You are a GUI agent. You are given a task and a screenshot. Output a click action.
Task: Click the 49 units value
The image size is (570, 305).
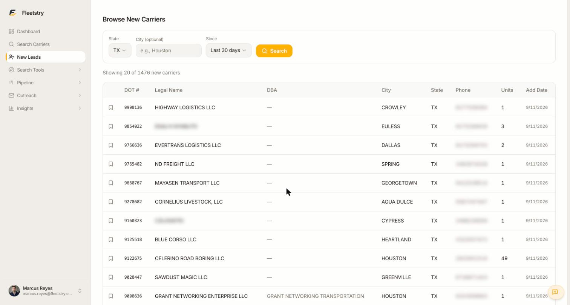click(x=504, y=258)
